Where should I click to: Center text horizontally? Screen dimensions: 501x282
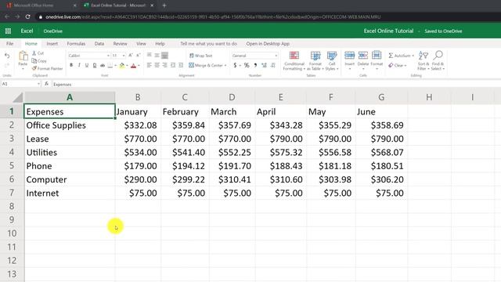(x=157, y=65)
